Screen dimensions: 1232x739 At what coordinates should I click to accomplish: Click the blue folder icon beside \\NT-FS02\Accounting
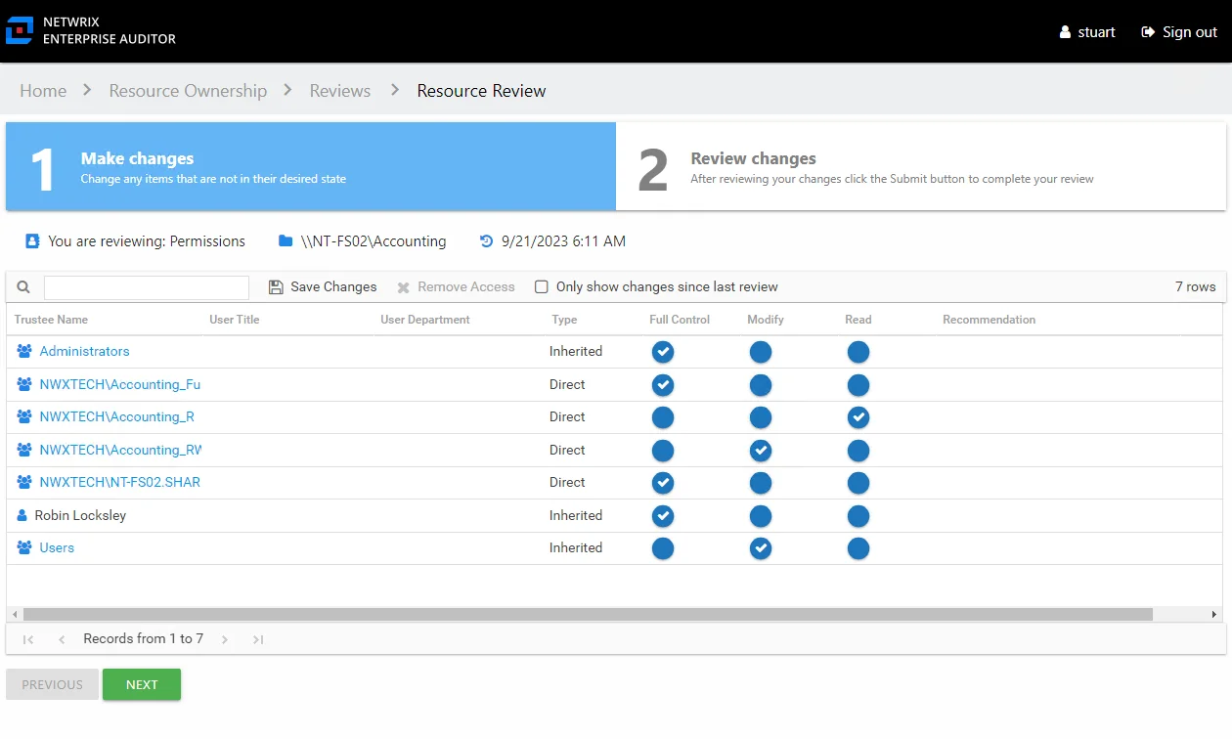coord(286,240)
